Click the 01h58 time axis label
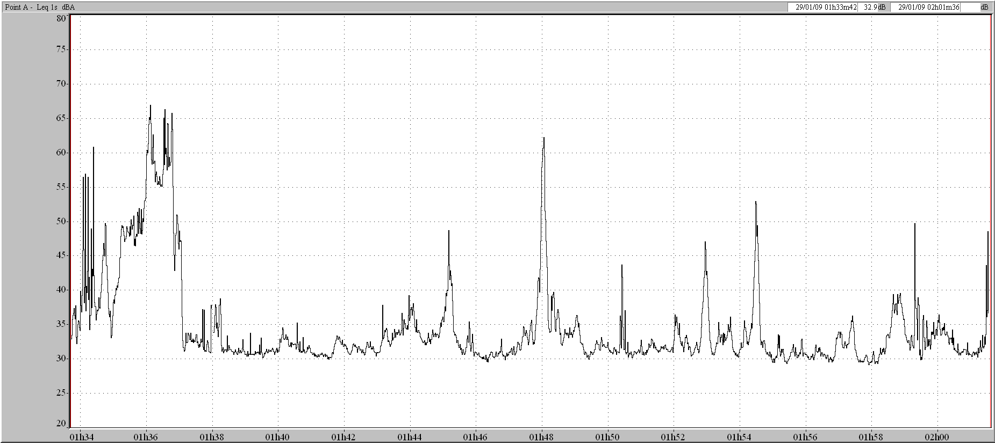This screenshot has height=443, width=995. coord(871,436)
